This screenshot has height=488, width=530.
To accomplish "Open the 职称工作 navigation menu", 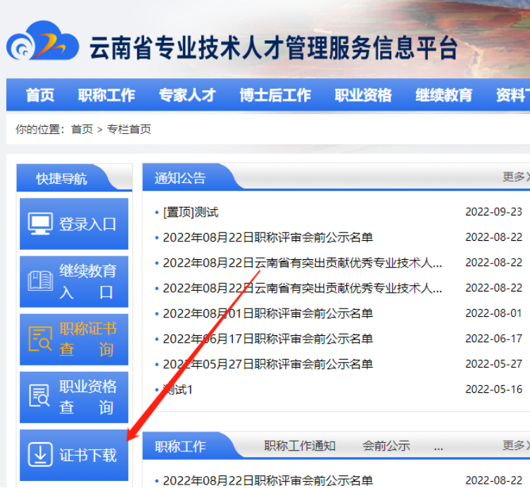I will (106, 95).
